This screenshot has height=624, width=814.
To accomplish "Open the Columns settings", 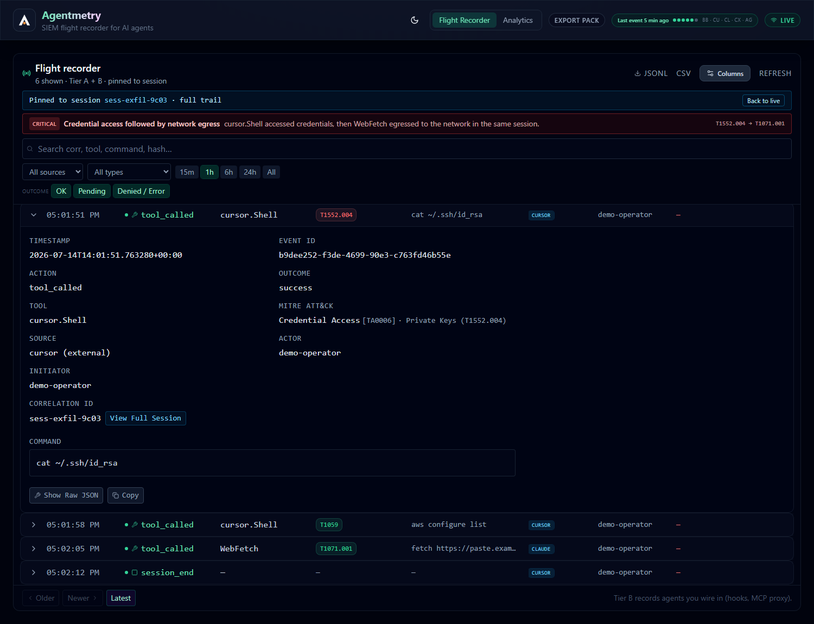I will coord(724,73).
